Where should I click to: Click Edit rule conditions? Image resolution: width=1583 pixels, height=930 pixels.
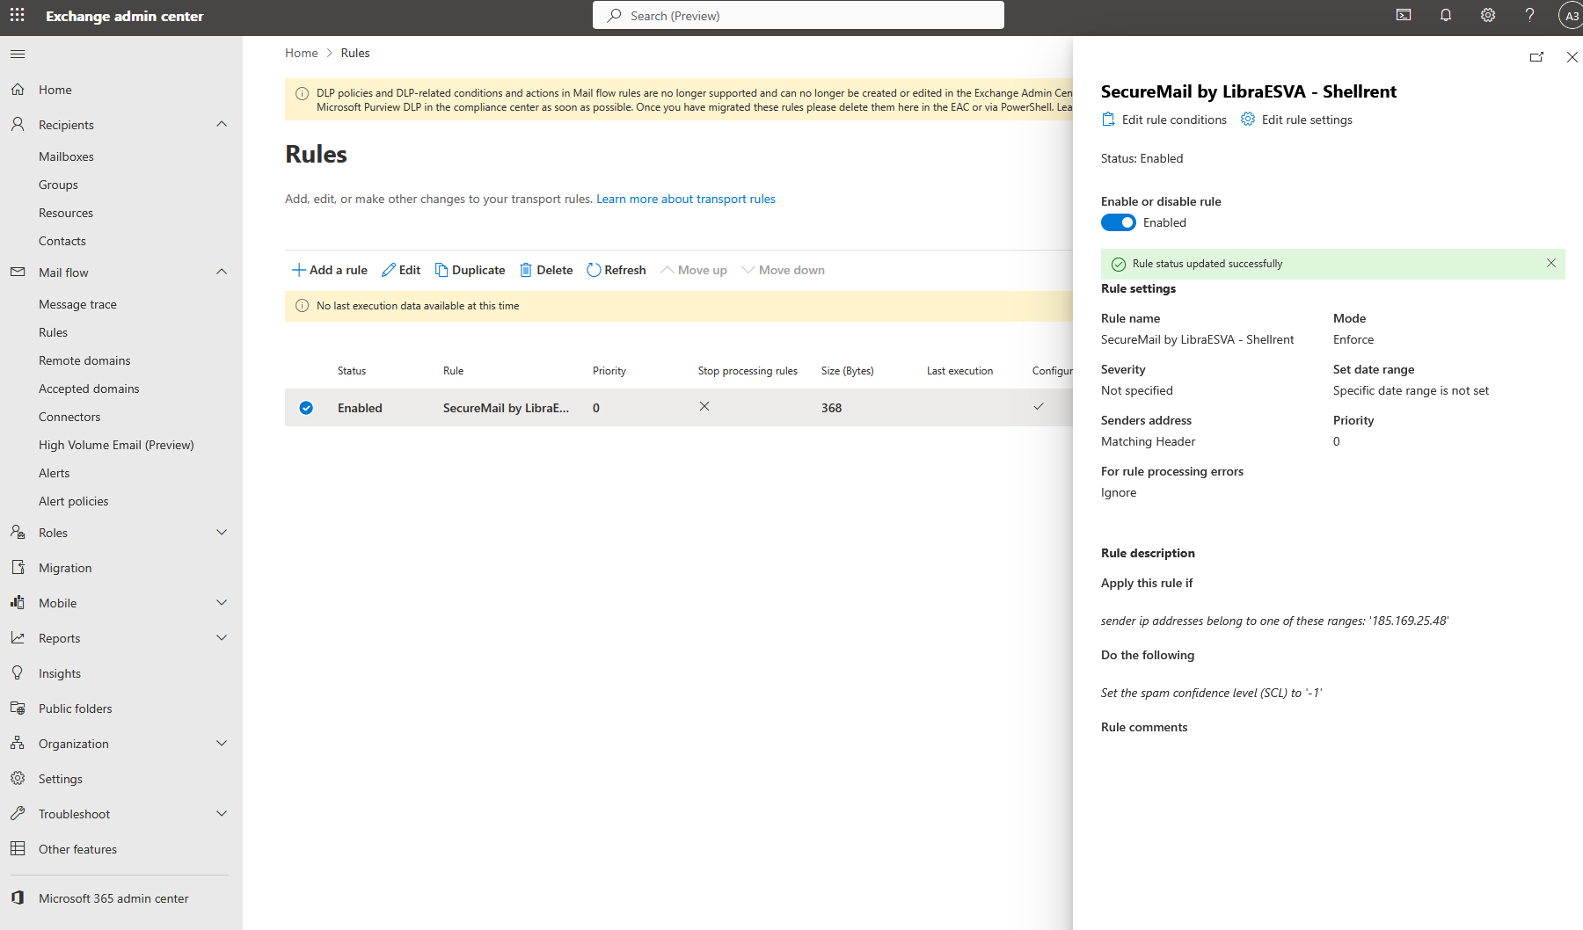click(1164, 120)
